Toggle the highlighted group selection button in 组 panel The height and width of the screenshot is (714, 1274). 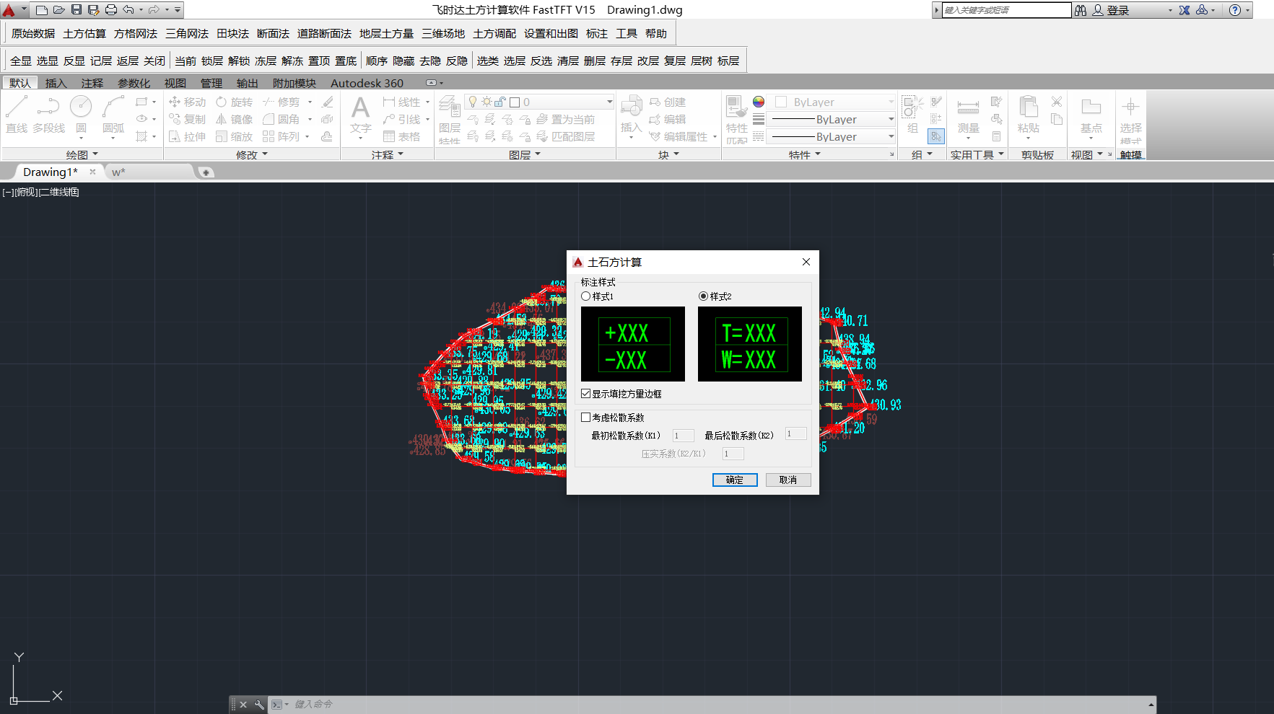[x=936, y=136]
